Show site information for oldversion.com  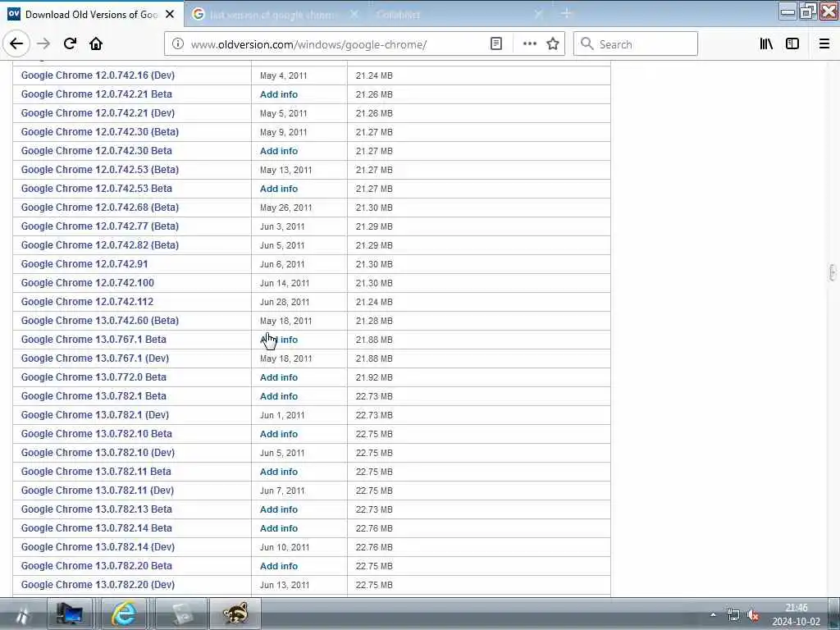(x=177, y=44)
